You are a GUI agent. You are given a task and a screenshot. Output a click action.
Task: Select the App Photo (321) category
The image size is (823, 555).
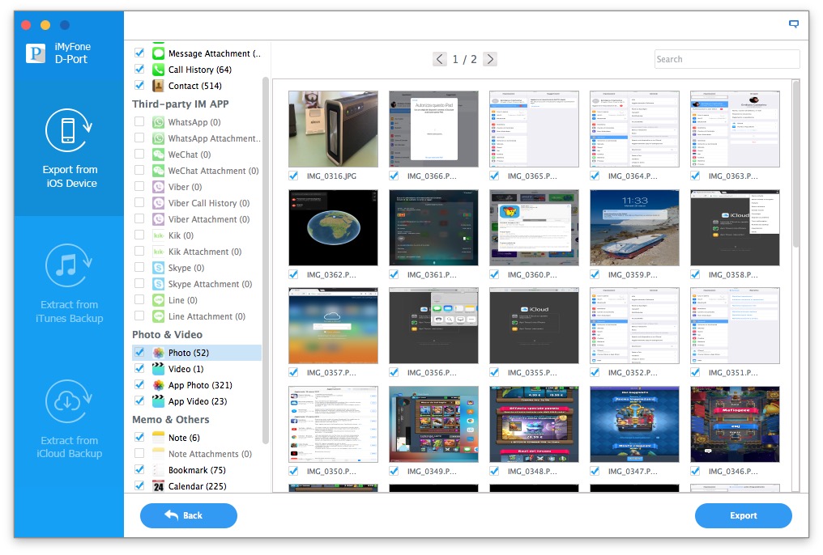[x=199, y=385]
